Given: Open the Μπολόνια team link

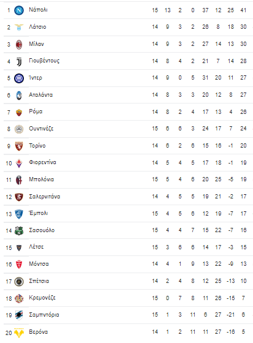Looking at the screenshot, I should pos(42,179).
